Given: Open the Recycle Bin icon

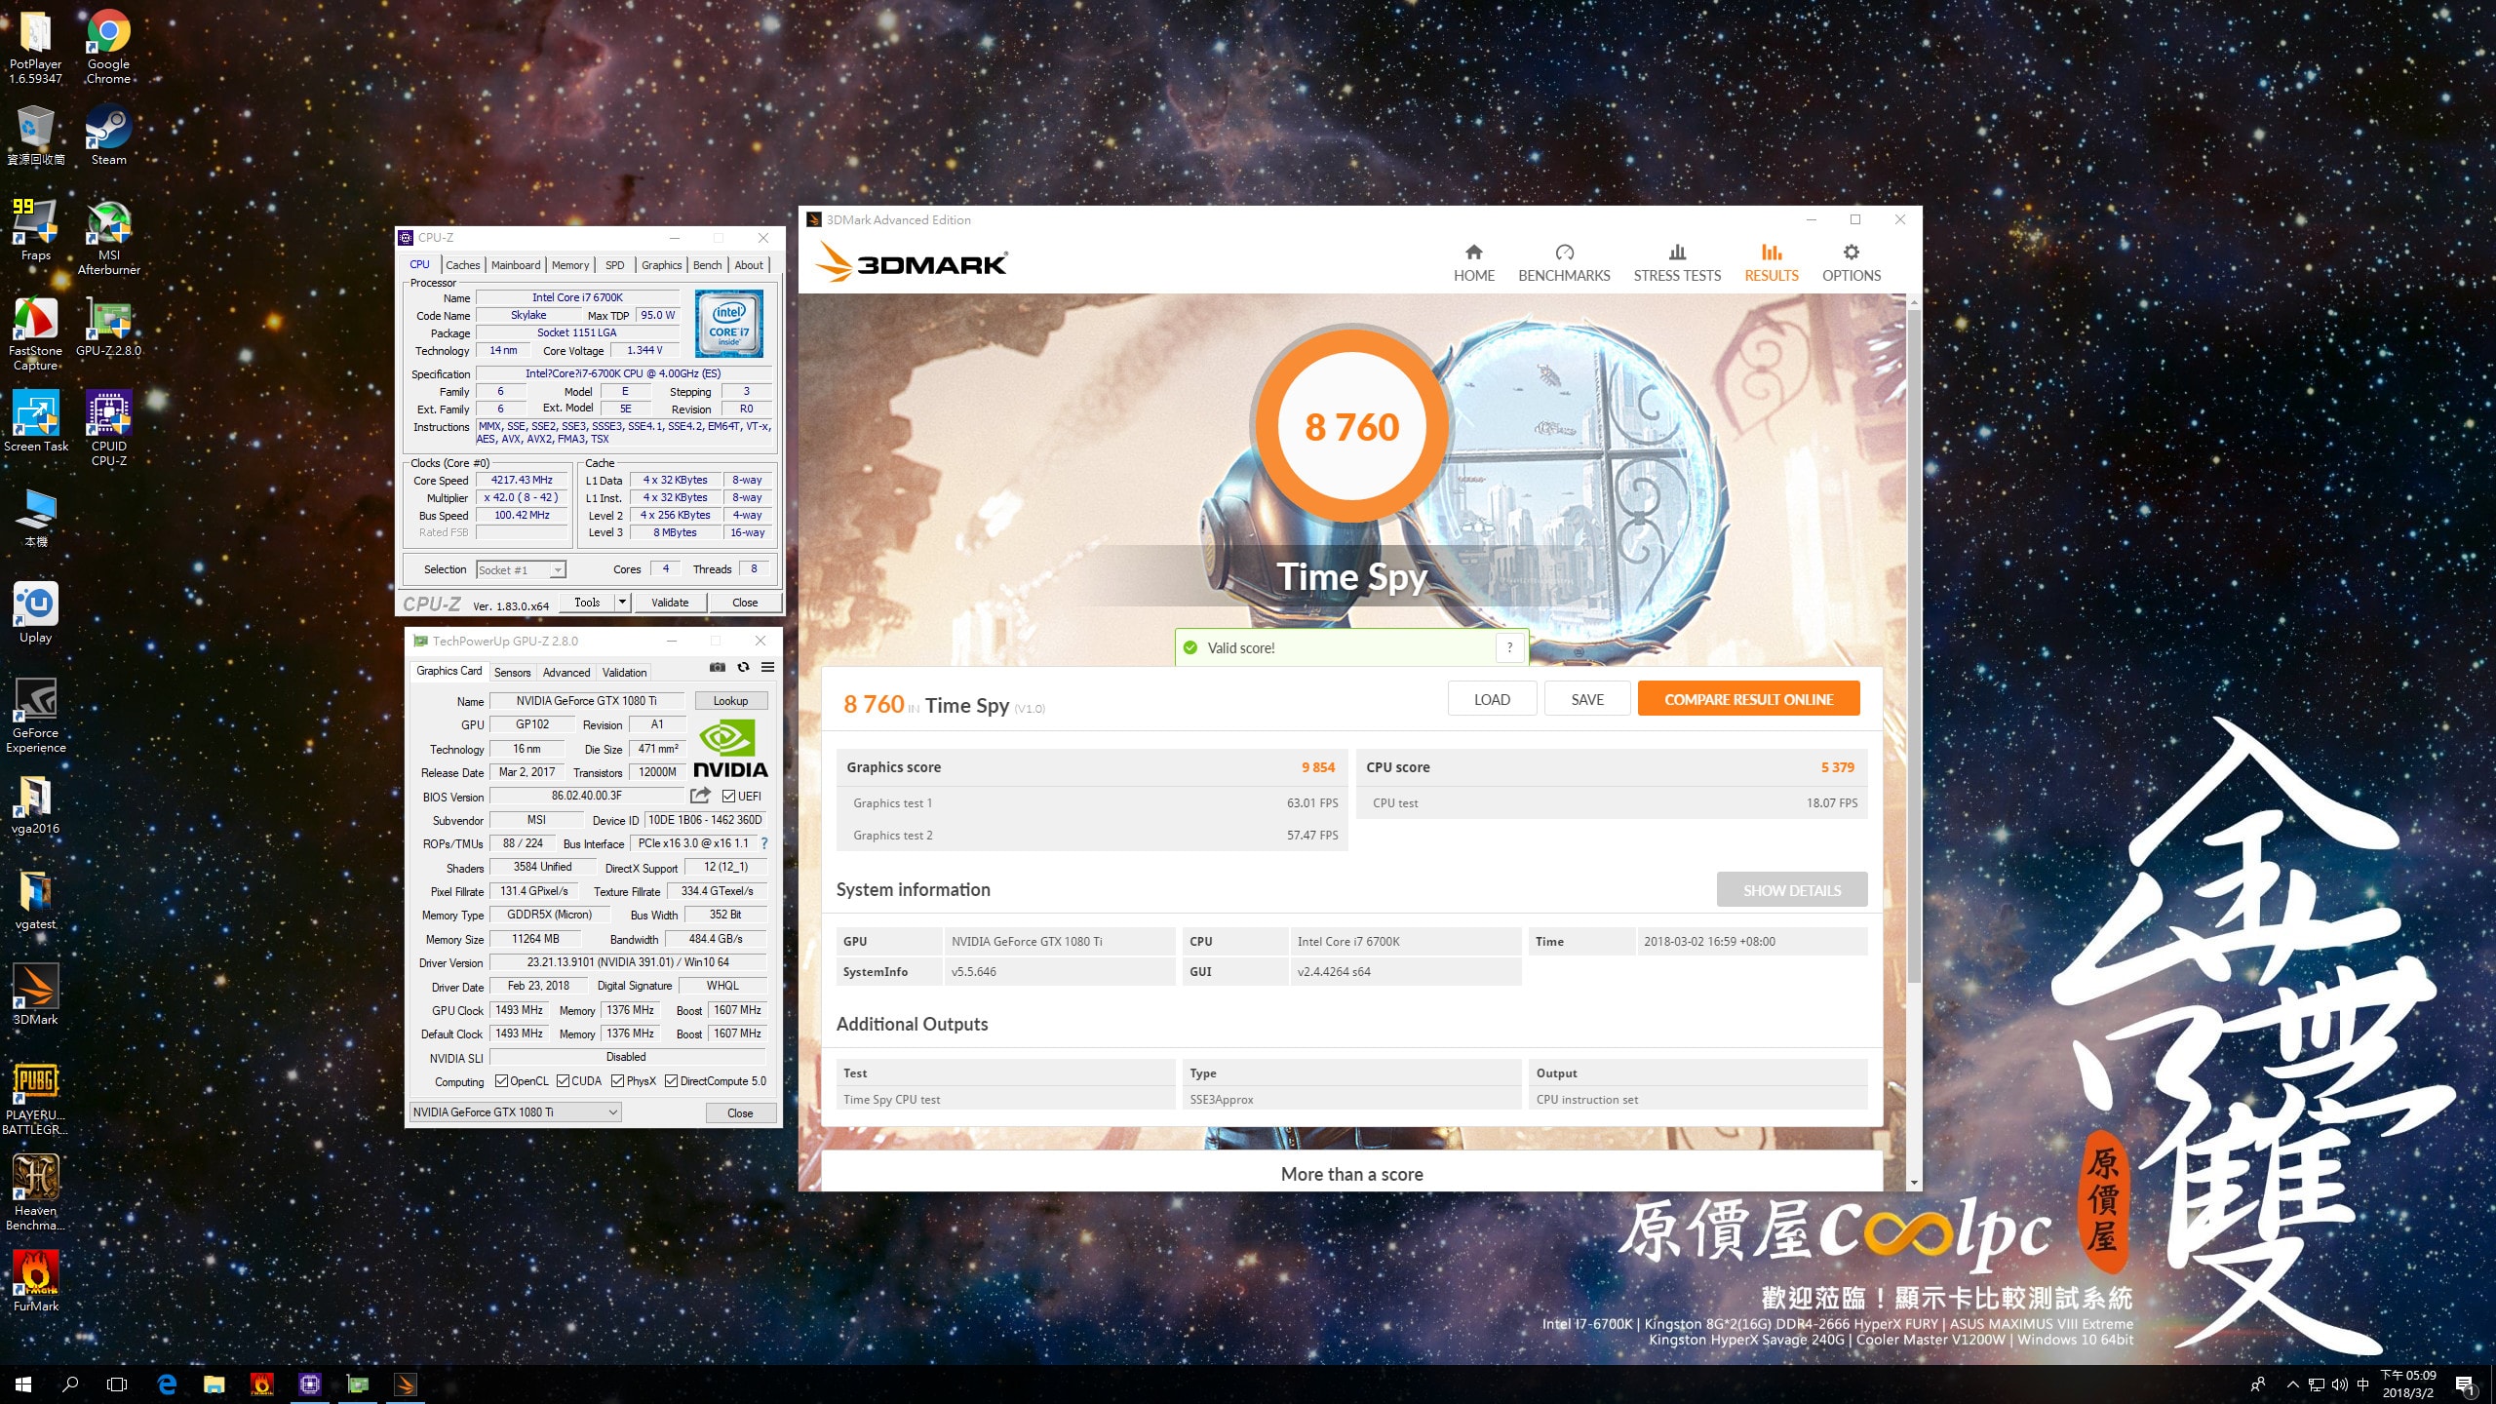Looking at the screenshot, I should coord(36,136).
